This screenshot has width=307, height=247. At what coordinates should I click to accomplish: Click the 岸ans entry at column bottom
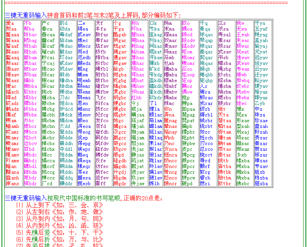click(x=12, y=184)
